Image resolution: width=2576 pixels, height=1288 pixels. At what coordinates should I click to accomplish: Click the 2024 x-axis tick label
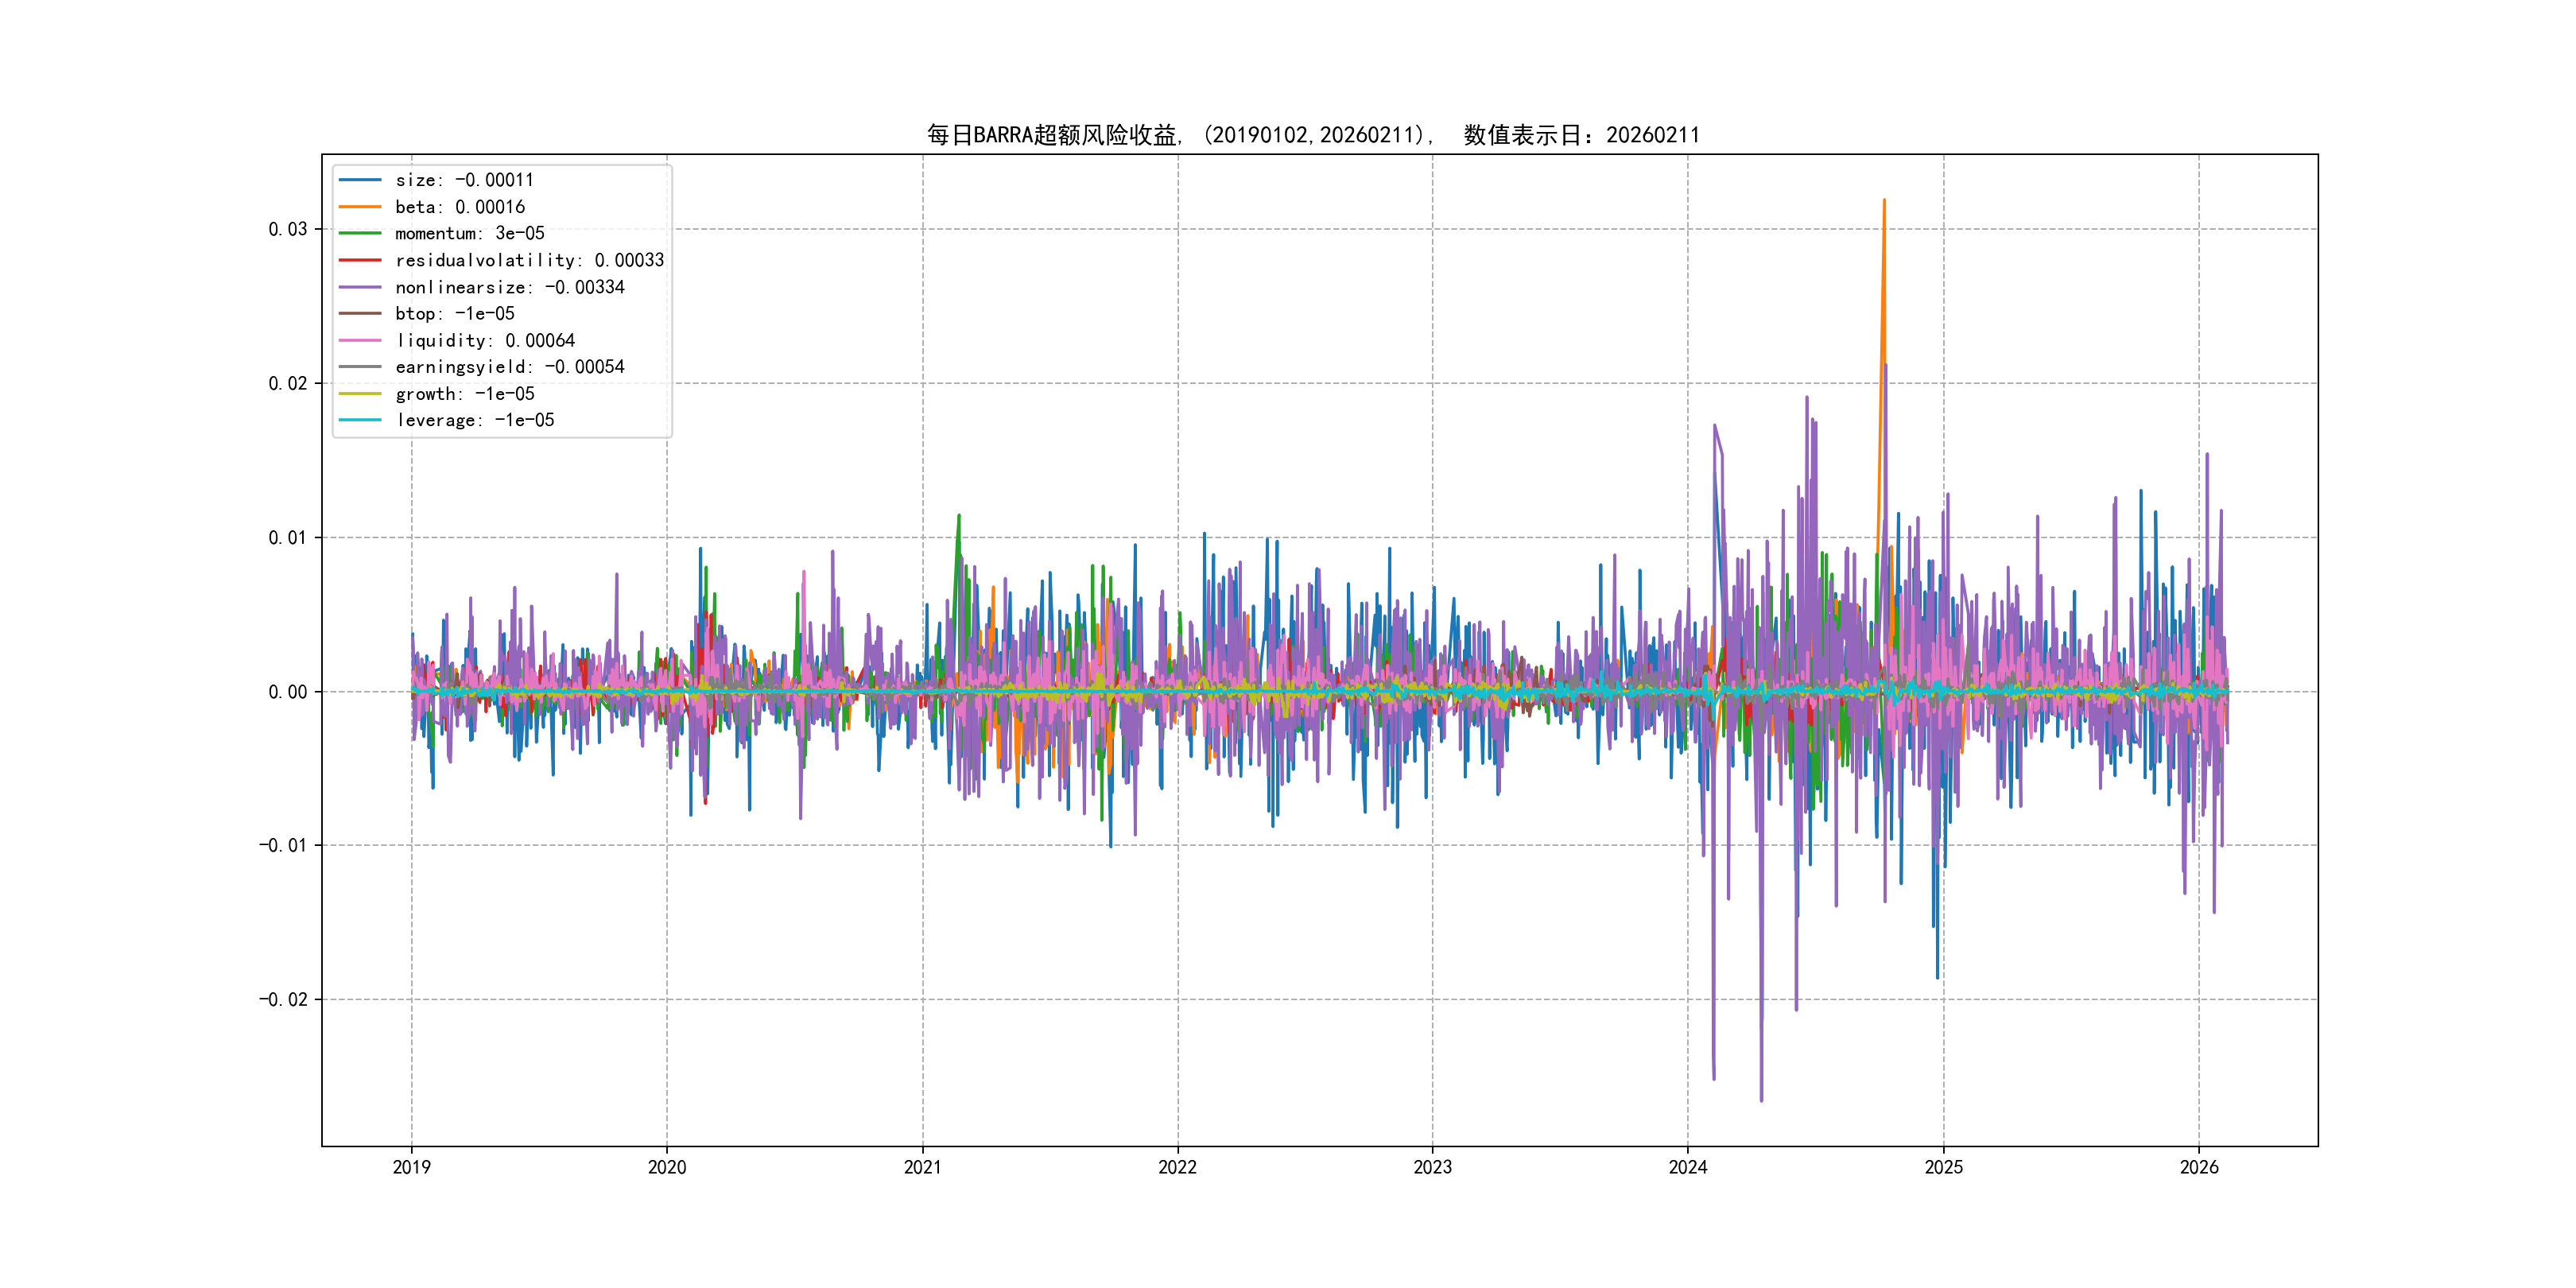tap(1688, 1167)
